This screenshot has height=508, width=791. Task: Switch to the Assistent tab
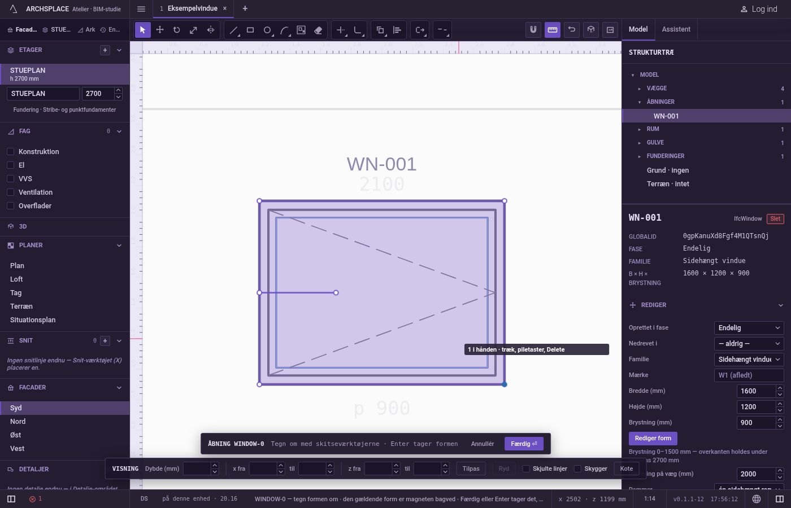click(676, 29)
